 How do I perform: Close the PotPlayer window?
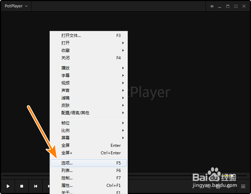point(244,6)
